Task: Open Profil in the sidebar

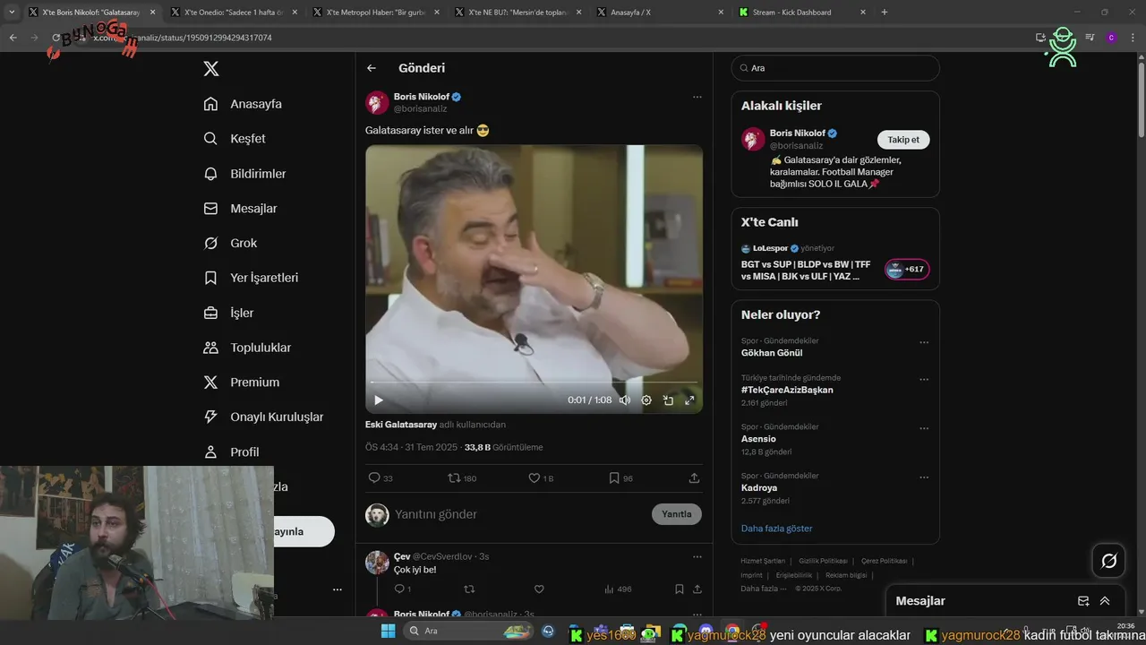Action: click(x=231, y=451)
